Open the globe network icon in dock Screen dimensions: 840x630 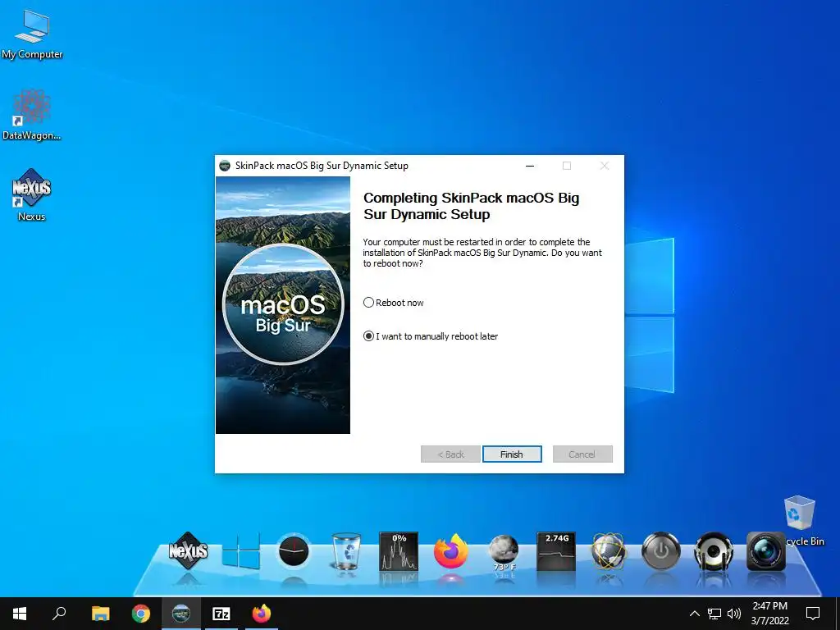(x=609, y=551)
